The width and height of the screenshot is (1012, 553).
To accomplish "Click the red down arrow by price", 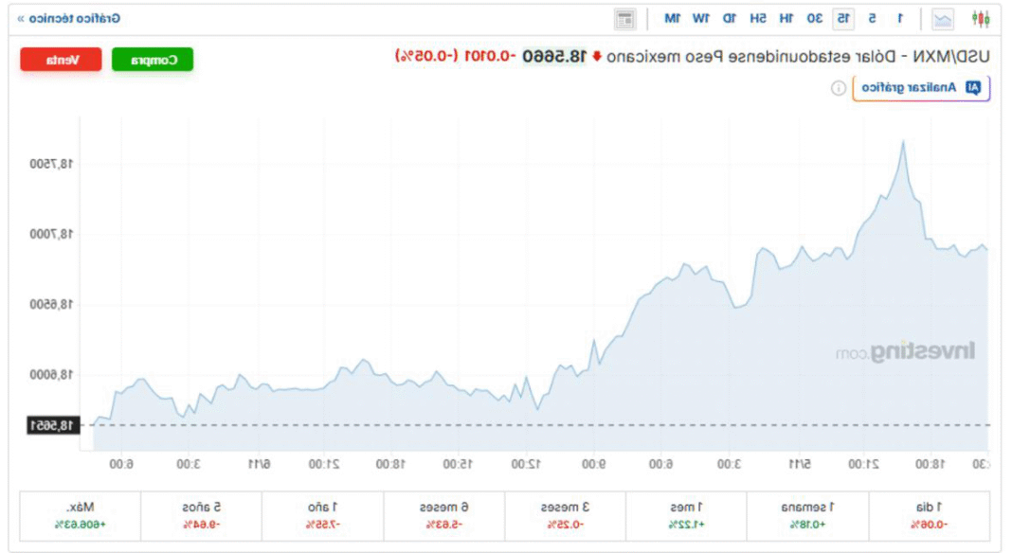I will [597, 57].
